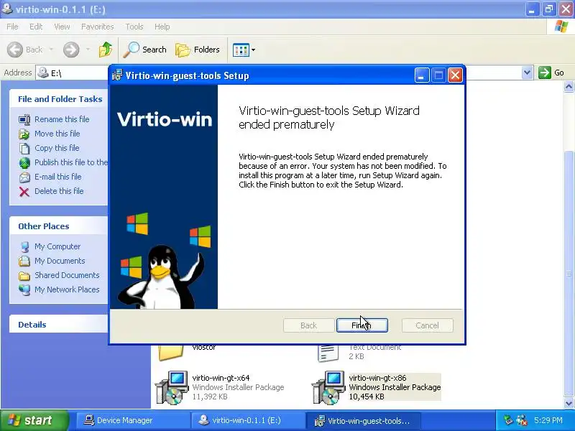This screenshot has height=431, width=575.
Task: Click the Publish globe icon
Action: [x=24, y=163]
